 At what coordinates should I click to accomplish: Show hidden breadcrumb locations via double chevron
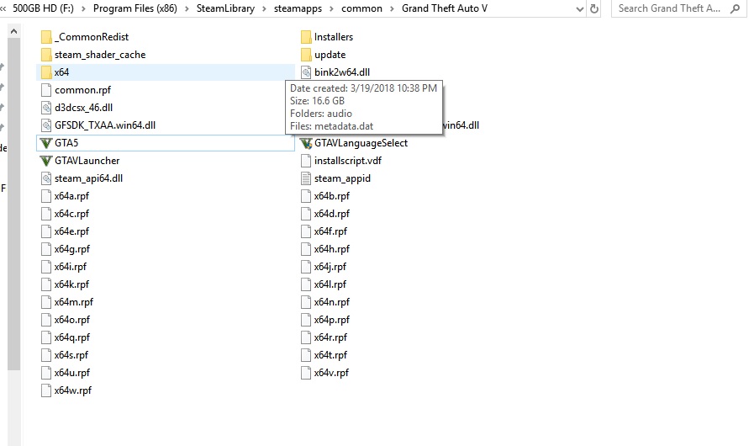pos(3,8)
